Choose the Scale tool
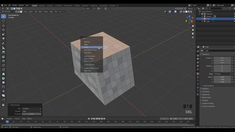235x132 pixels. pyautogui.click(x=3, y=34)
